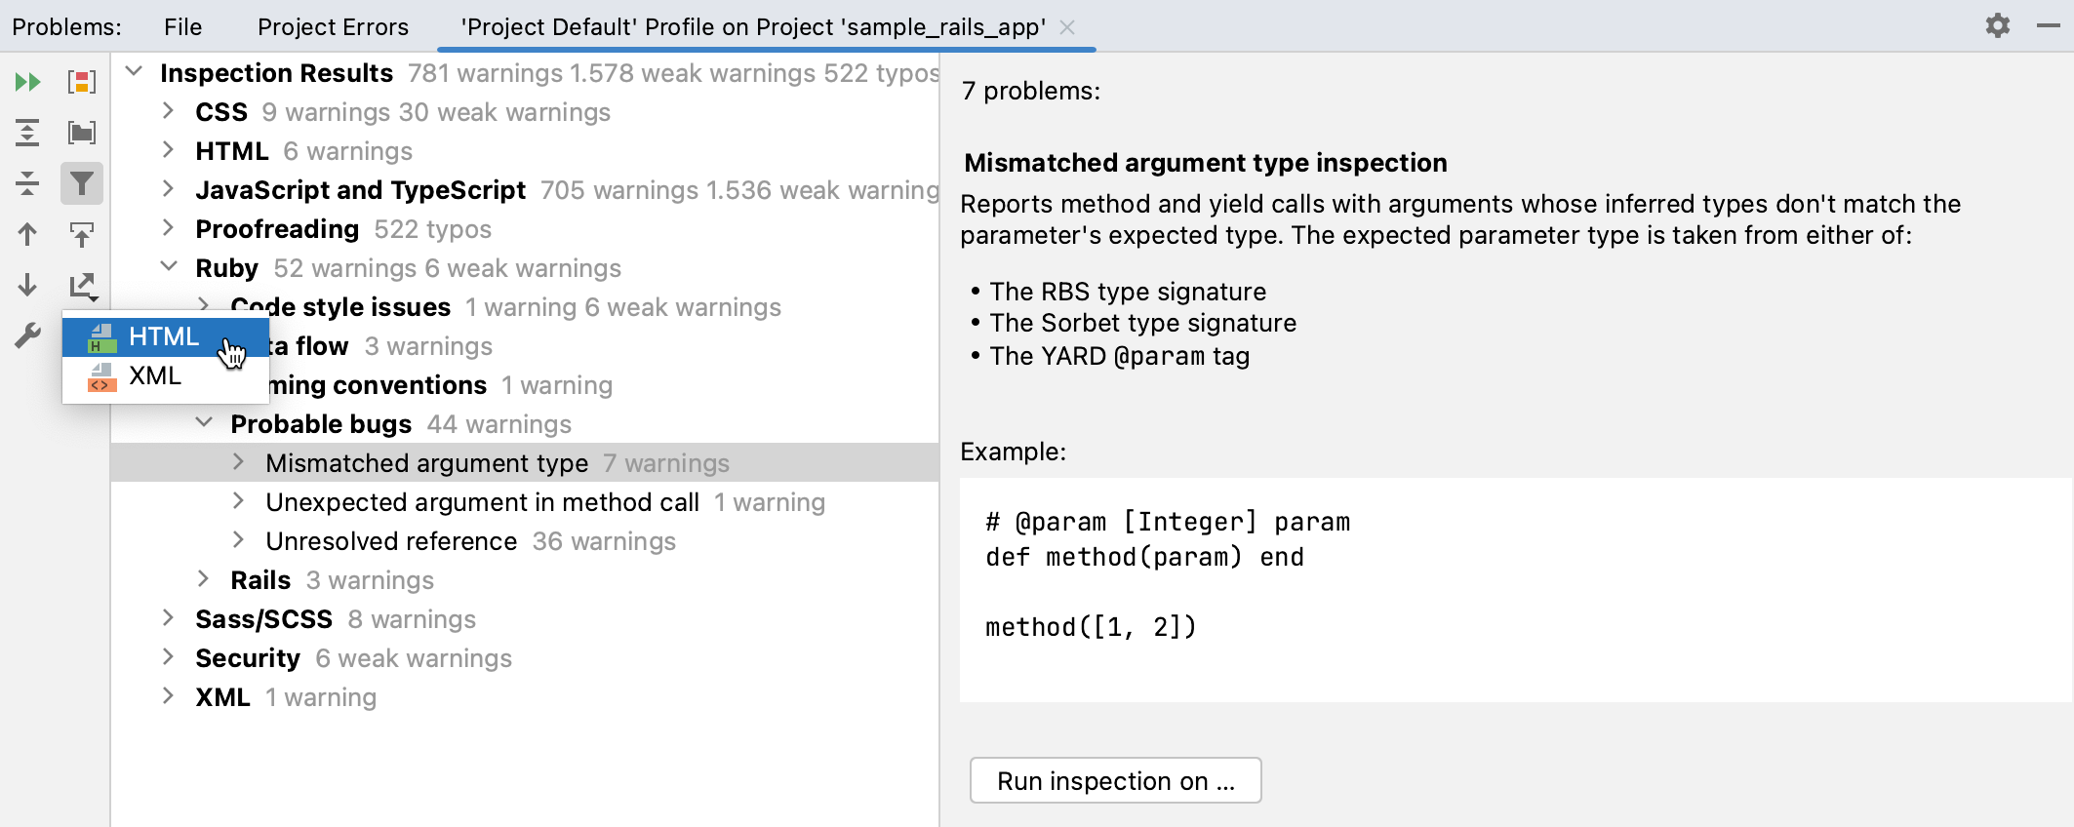Expand the CSS inspection group
The width and height of the screenshot is (2074, 827).
(168, 112)
